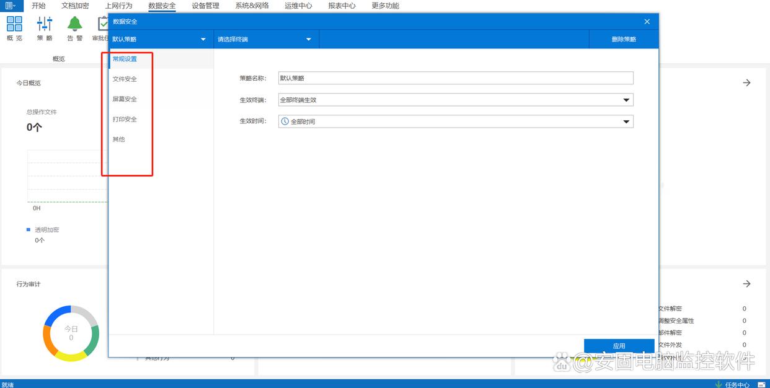This screenshot has width=770, height=388.
Task: Select 屏幕安全 in the left sidebar
Action: 125,99
